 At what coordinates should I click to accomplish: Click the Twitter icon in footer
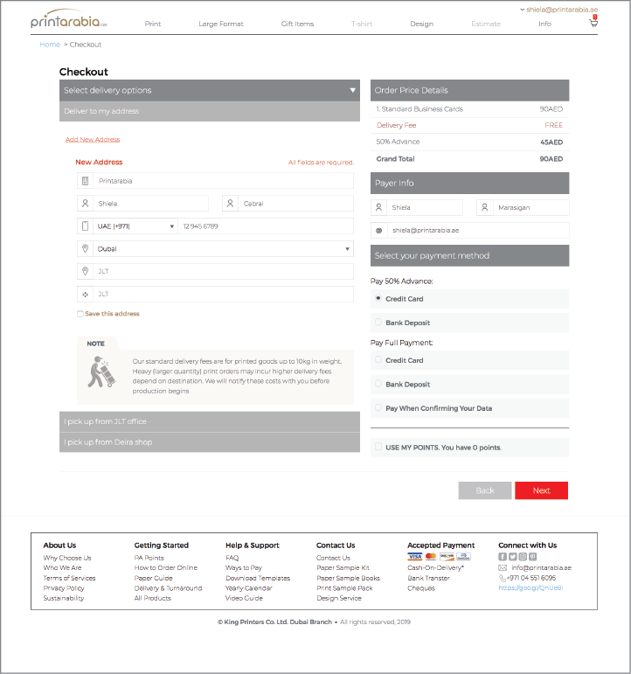click(512, 557)
